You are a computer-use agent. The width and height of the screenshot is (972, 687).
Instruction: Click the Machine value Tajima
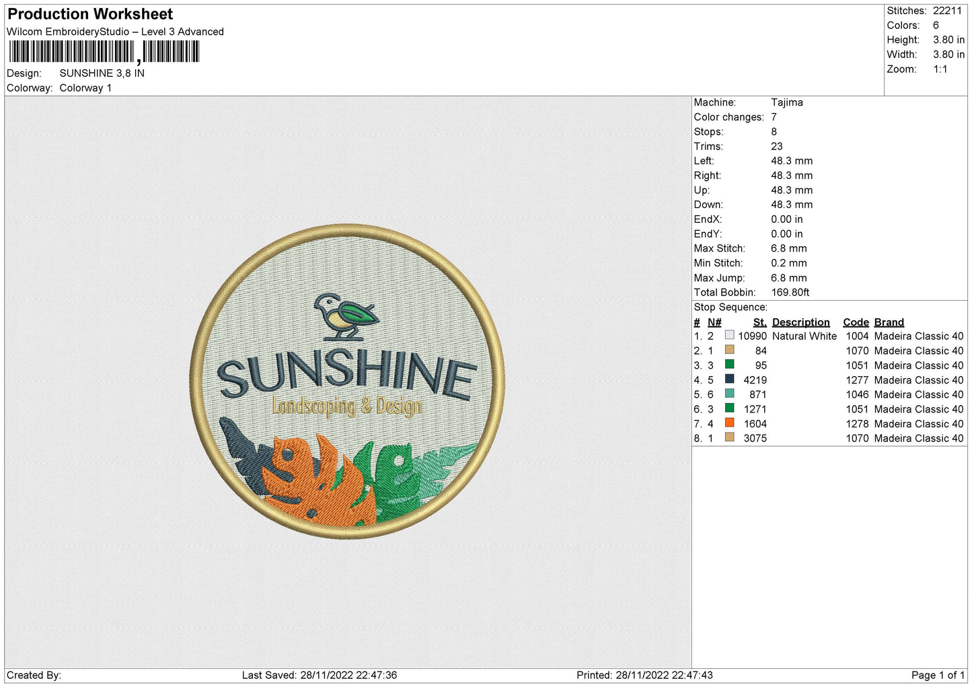[x=786, y=102]
